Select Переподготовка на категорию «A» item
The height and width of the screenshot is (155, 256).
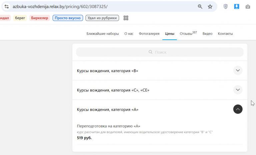[x=109, y=126]
